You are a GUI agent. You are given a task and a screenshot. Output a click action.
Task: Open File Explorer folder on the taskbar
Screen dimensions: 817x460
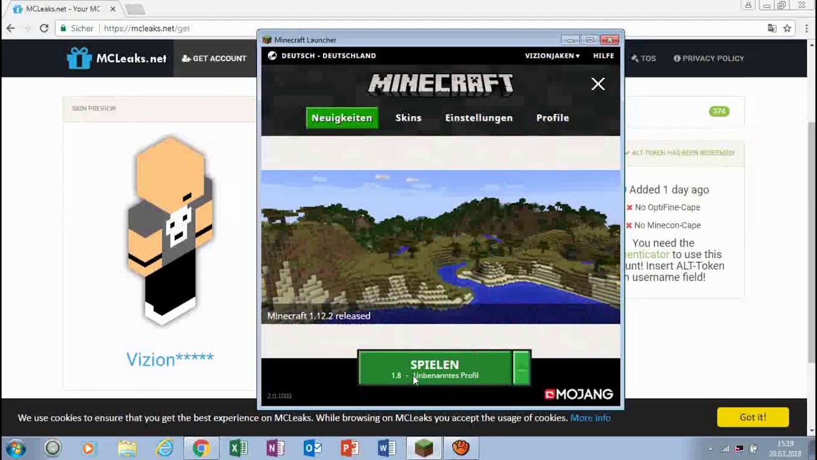(127, 448)
